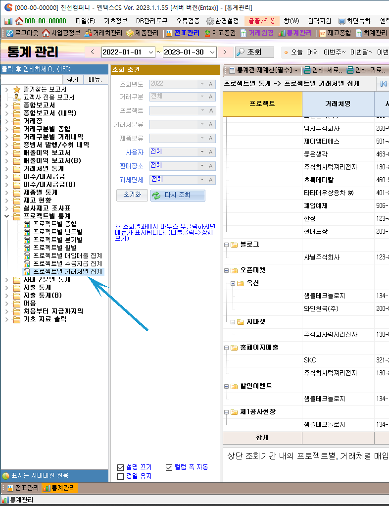The height and width of the screenshot is (506, 389).
Task: Collapse the 홈페이지매출 group in results
Action: tap(227, 348)
